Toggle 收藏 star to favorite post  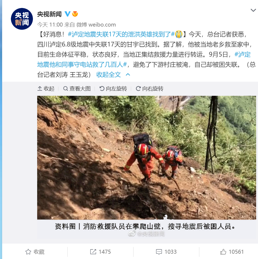click(35, 252)
